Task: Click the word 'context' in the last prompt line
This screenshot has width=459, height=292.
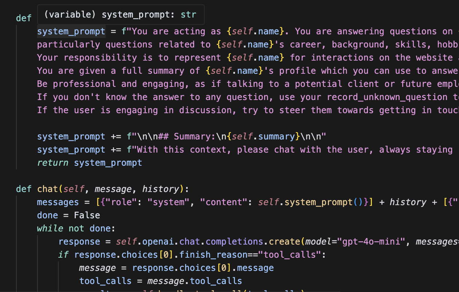Action: coord(208,150)
